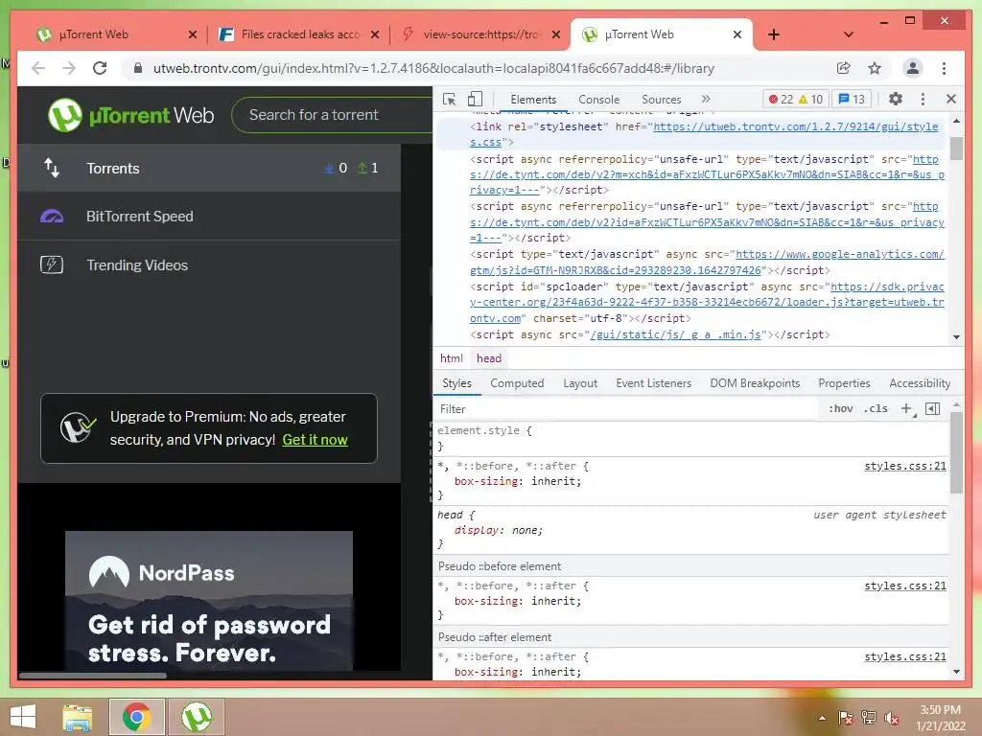Focus the styles Filter input
The image size is (982, 736).
tap(626, 408)
